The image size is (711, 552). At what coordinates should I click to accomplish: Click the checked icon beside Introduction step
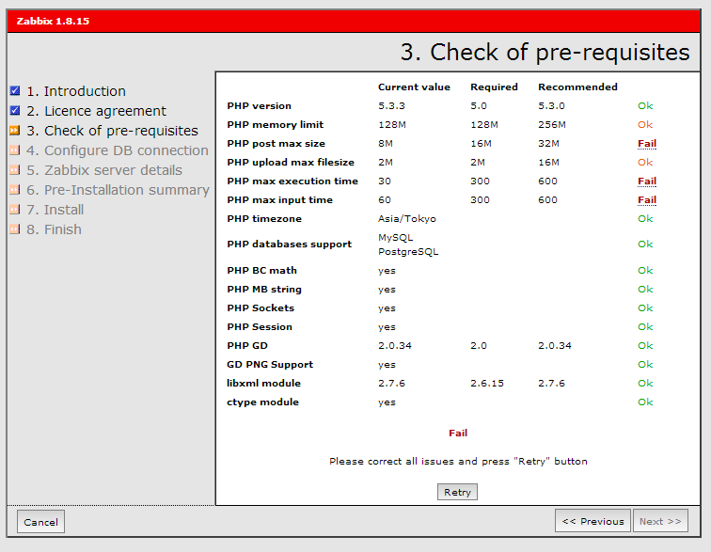click(x=14, y=91)
